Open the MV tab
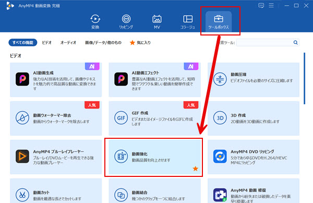This screenshot has height=203, width=313. point(157,22)
